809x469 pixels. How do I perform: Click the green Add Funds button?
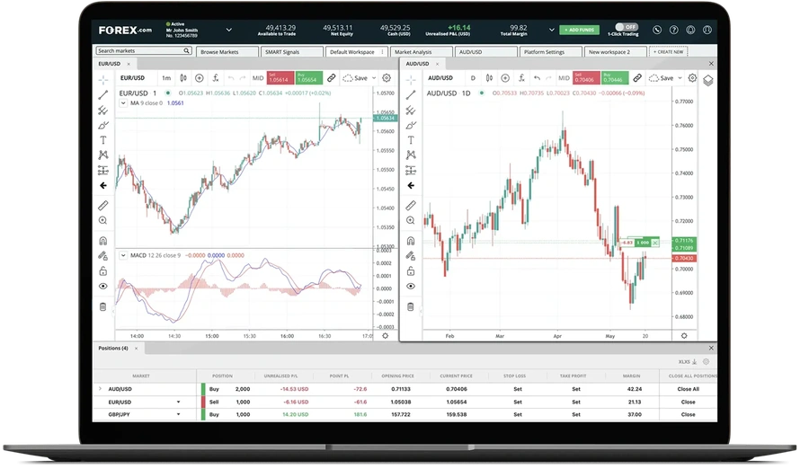(580, 30)
